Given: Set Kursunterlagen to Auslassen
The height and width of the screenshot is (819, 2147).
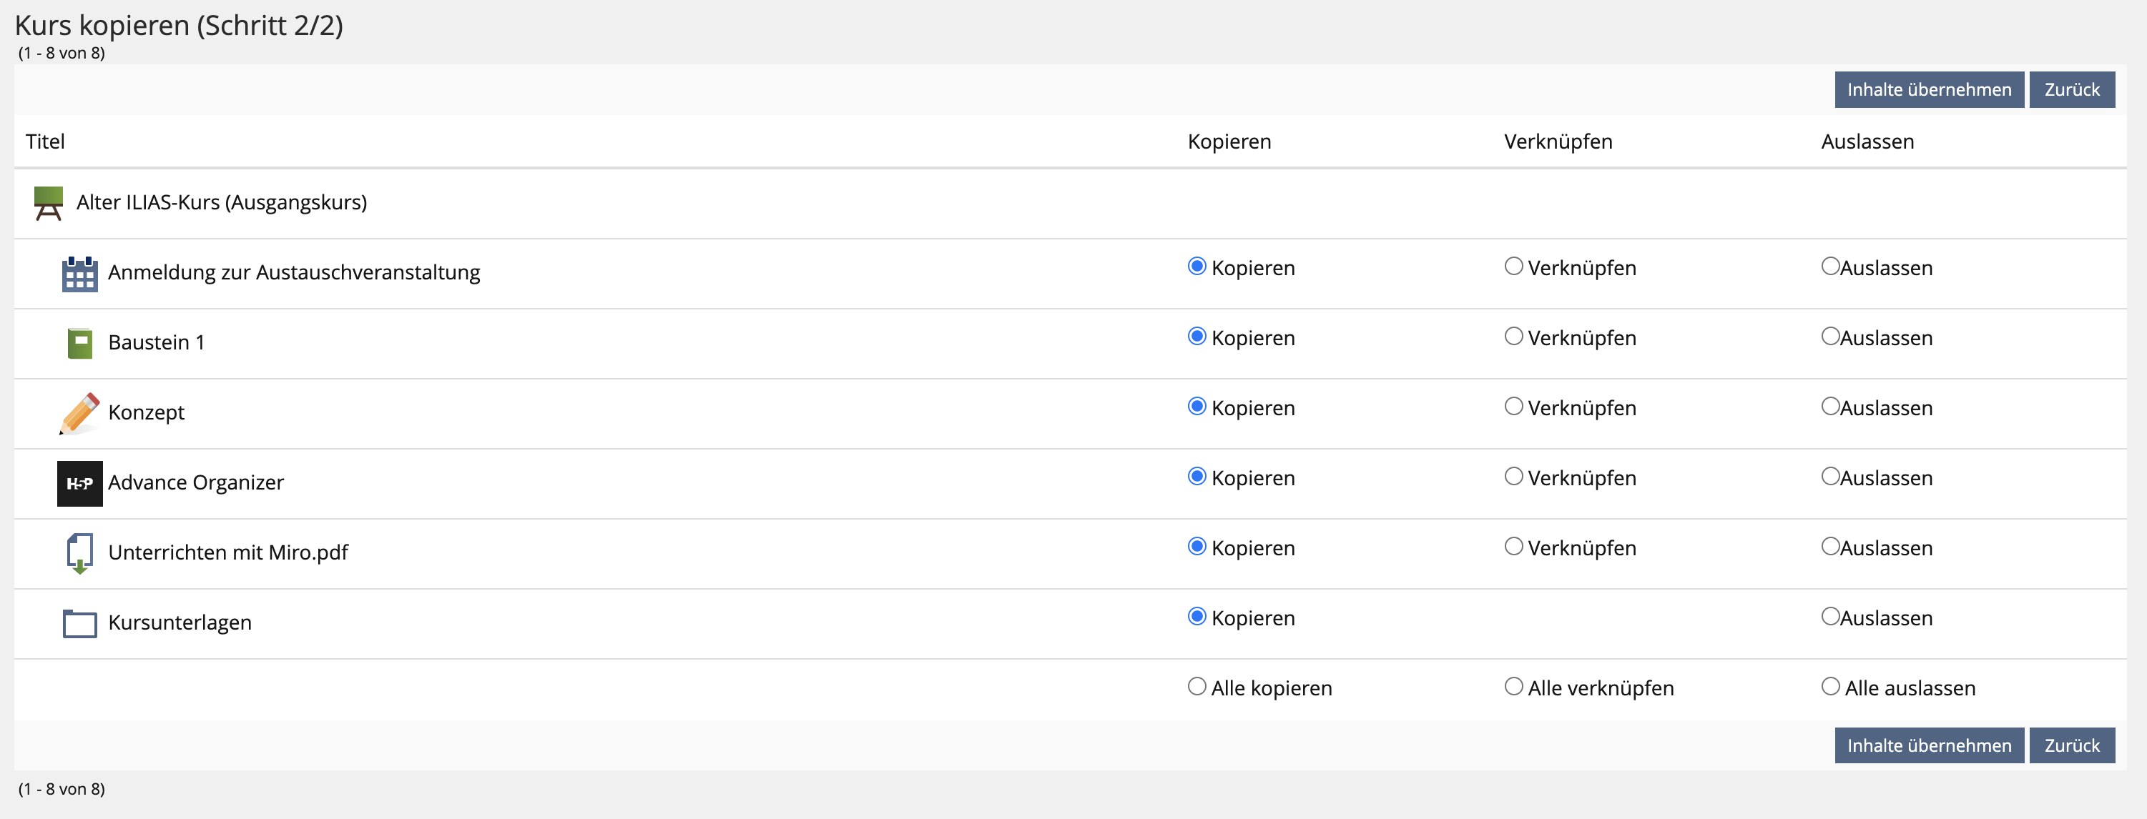Looking at the screenshot, I should 1830,617.
